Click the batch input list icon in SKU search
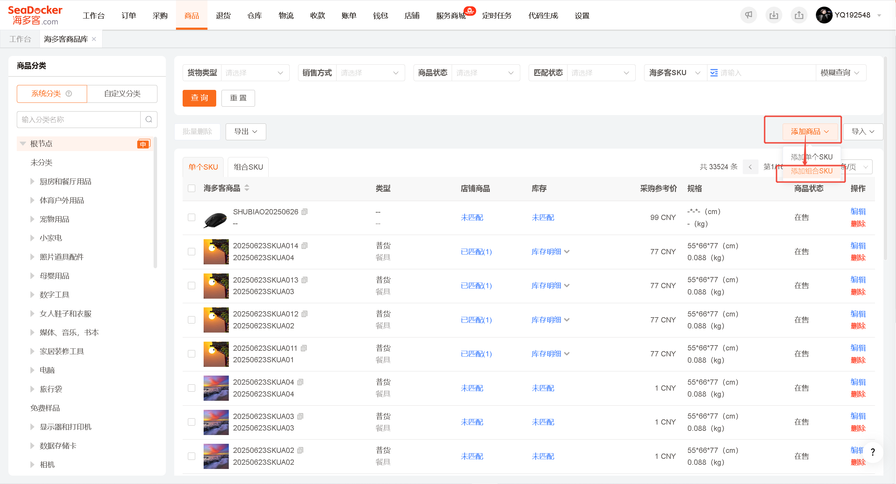Screen dimensions: 896x484 (x=714, y=73)
